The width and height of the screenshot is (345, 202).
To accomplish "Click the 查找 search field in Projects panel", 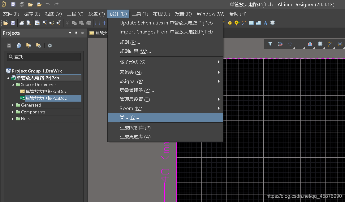I will click(44, 57).
